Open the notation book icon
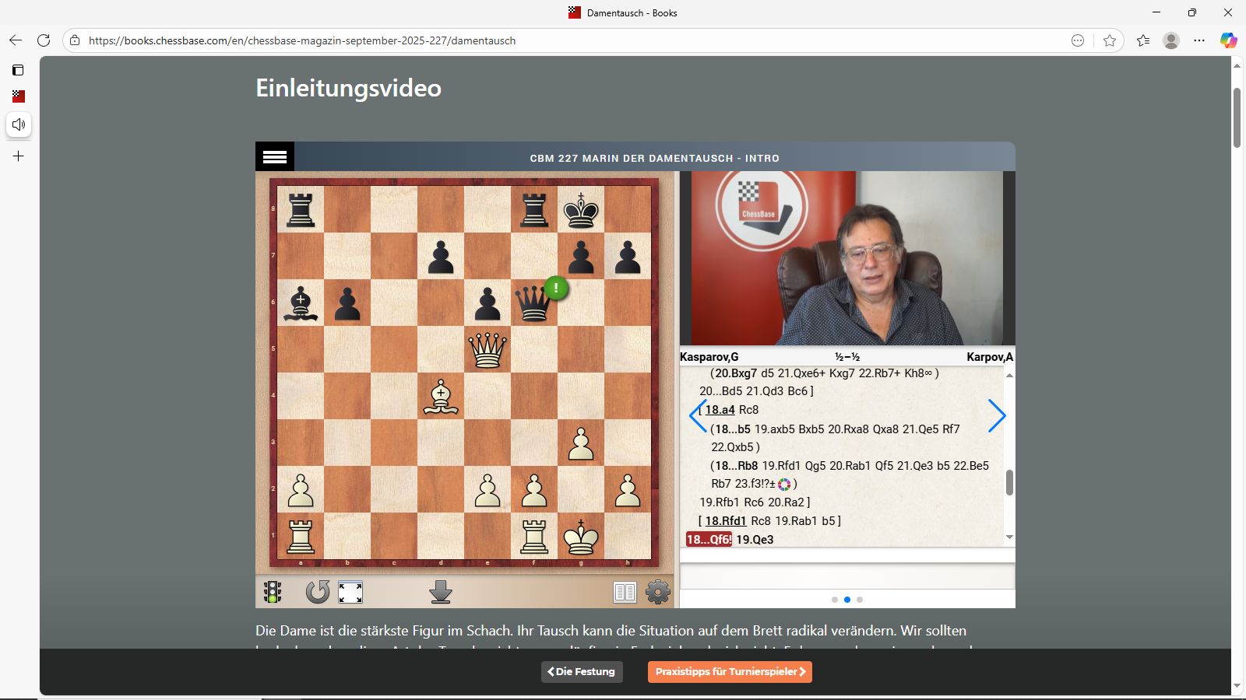Image resolution: width=1246 pixels, height=700 pixels. coord(625,592)
